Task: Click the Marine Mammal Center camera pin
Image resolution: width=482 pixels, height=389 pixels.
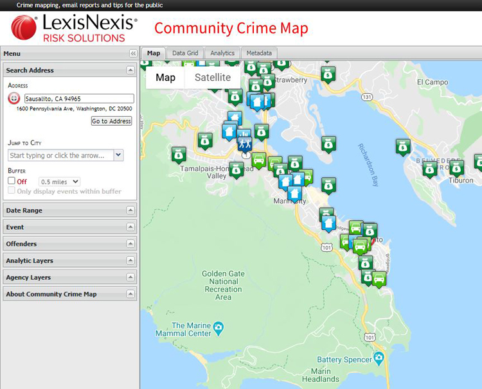Action: (x=219, y=328)
